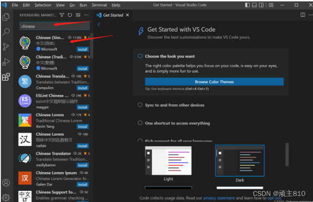Click the Get Started page scrollbar
Image resolution: width=313 pixels, height=202 pixels.
pyautogui.click(x=287, y=154)
